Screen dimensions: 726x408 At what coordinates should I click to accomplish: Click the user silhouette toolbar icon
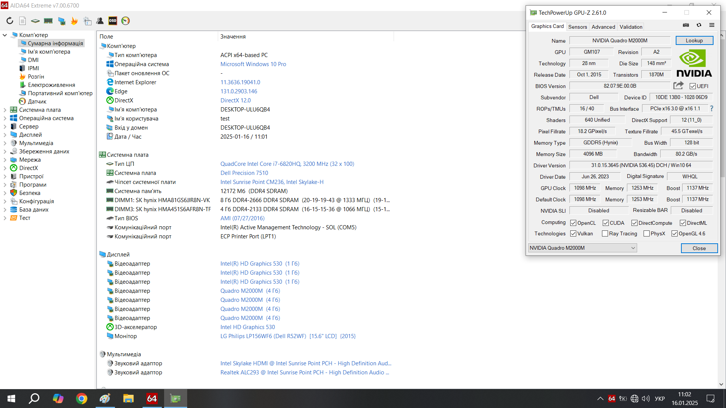[100, 21]
